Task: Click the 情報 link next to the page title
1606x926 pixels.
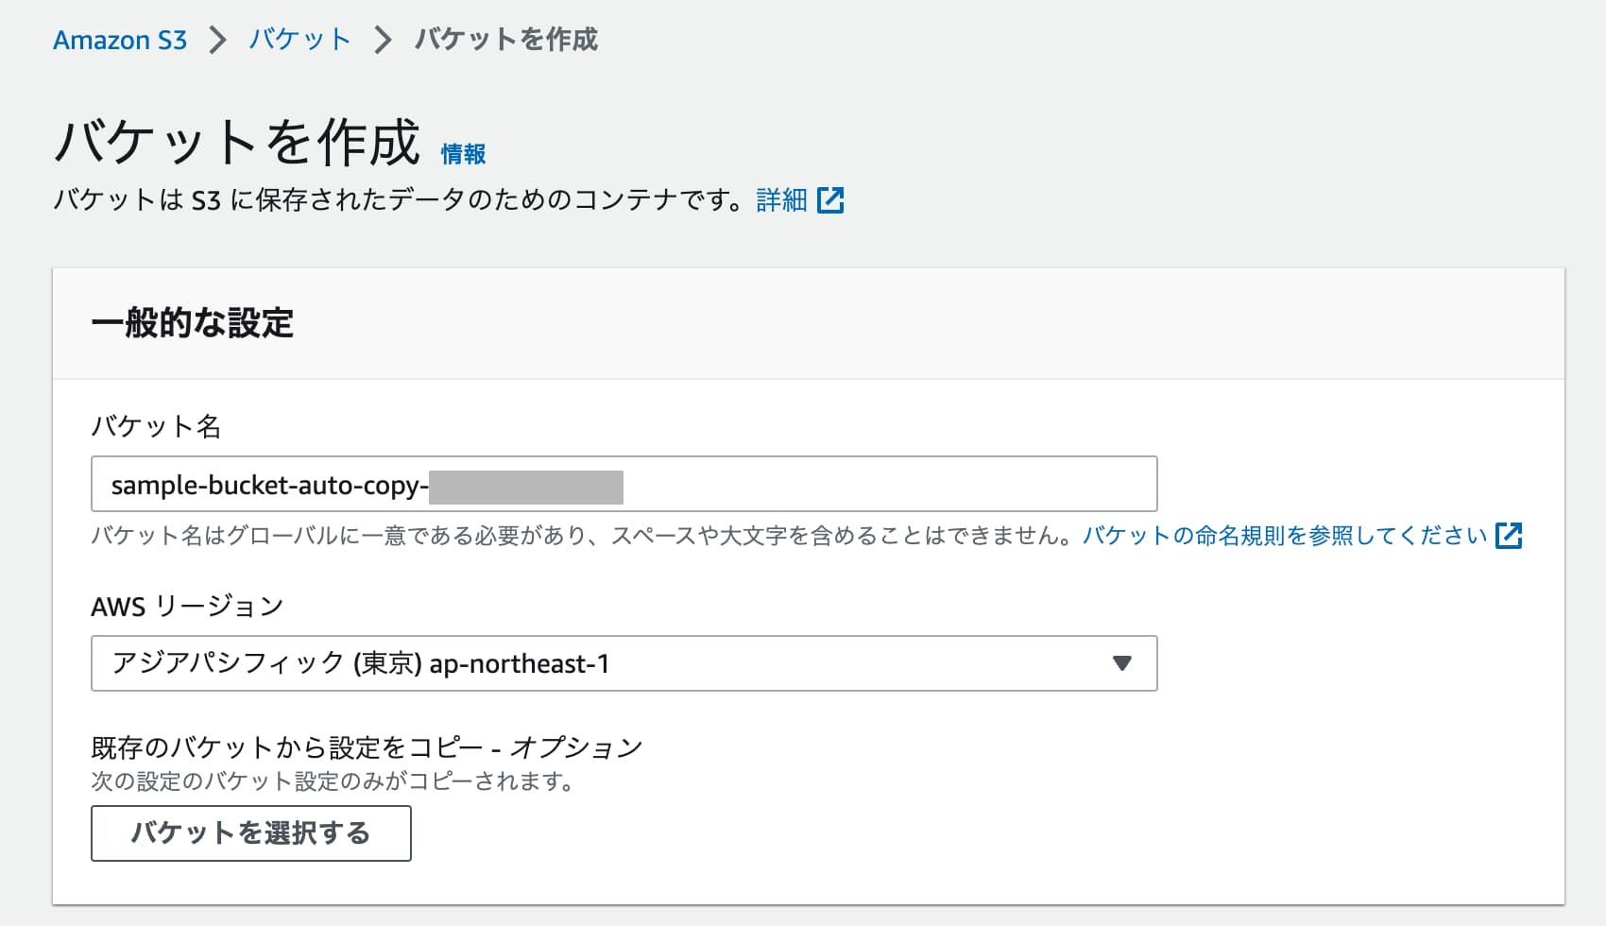Action: coord(463,152)
